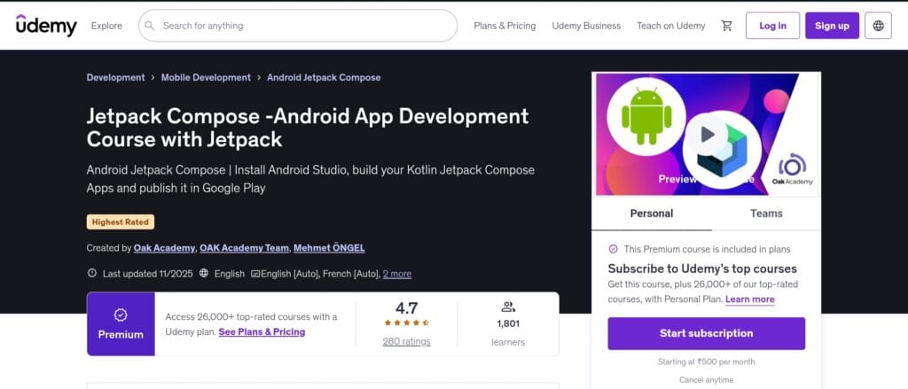Click the Android robot image in preview
The height and width of the screenshot is (389, 908).
coord(646,116)
